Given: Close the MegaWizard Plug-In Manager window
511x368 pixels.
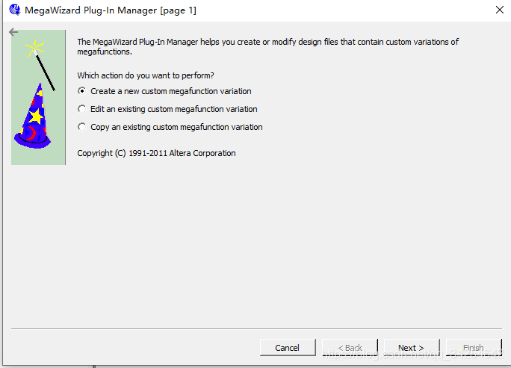Looking at the screenshot, I should click(x=500, y=10).
